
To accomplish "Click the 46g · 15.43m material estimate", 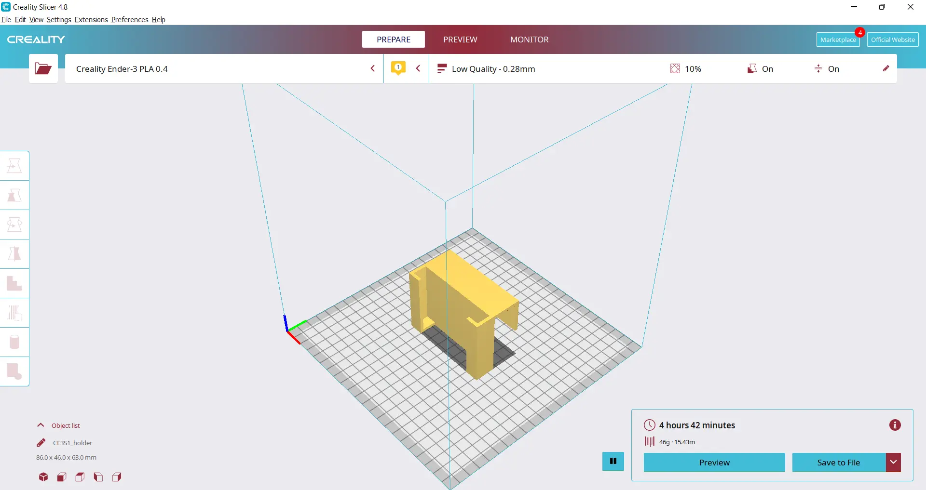I will pos(677,442).
